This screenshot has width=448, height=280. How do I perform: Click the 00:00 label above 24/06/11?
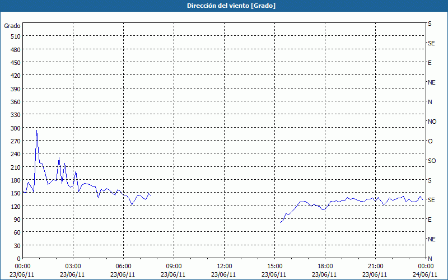tap(426, 267)
